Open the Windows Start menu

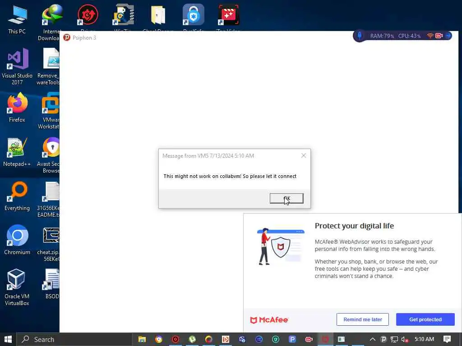[8, 339]
